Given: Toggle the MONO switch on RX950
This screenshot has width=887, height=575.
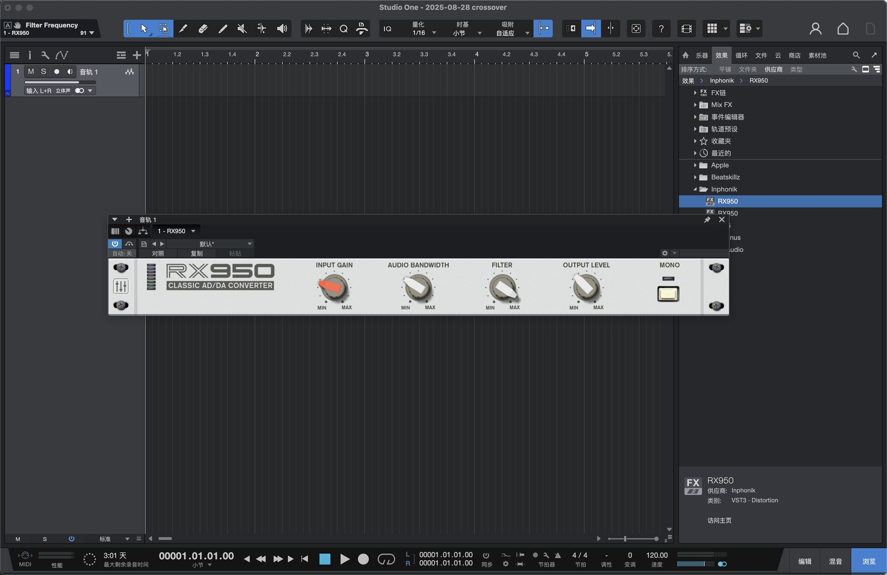Looking at the screenshot, I should point(668,294).
